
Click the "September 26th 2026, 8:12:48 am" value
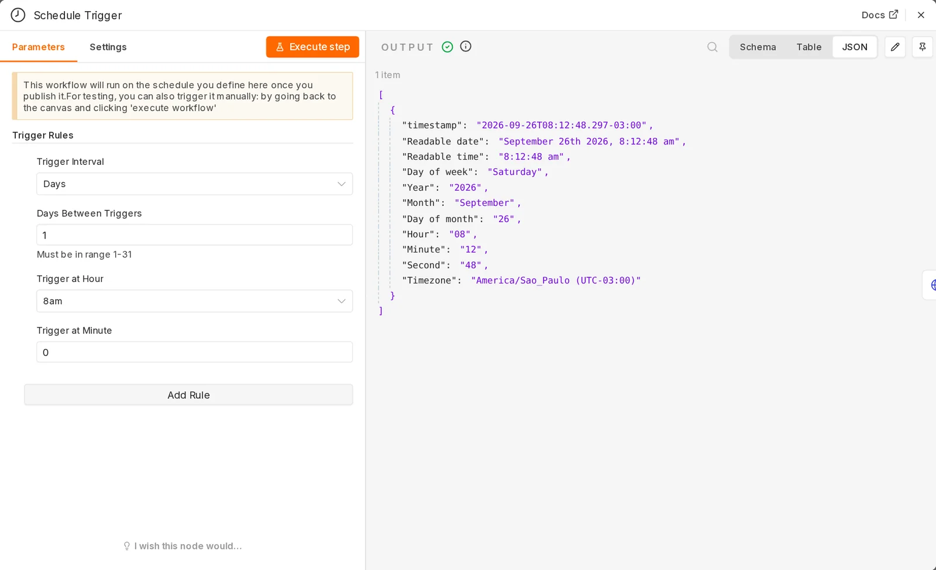click(x=589, y=141)
